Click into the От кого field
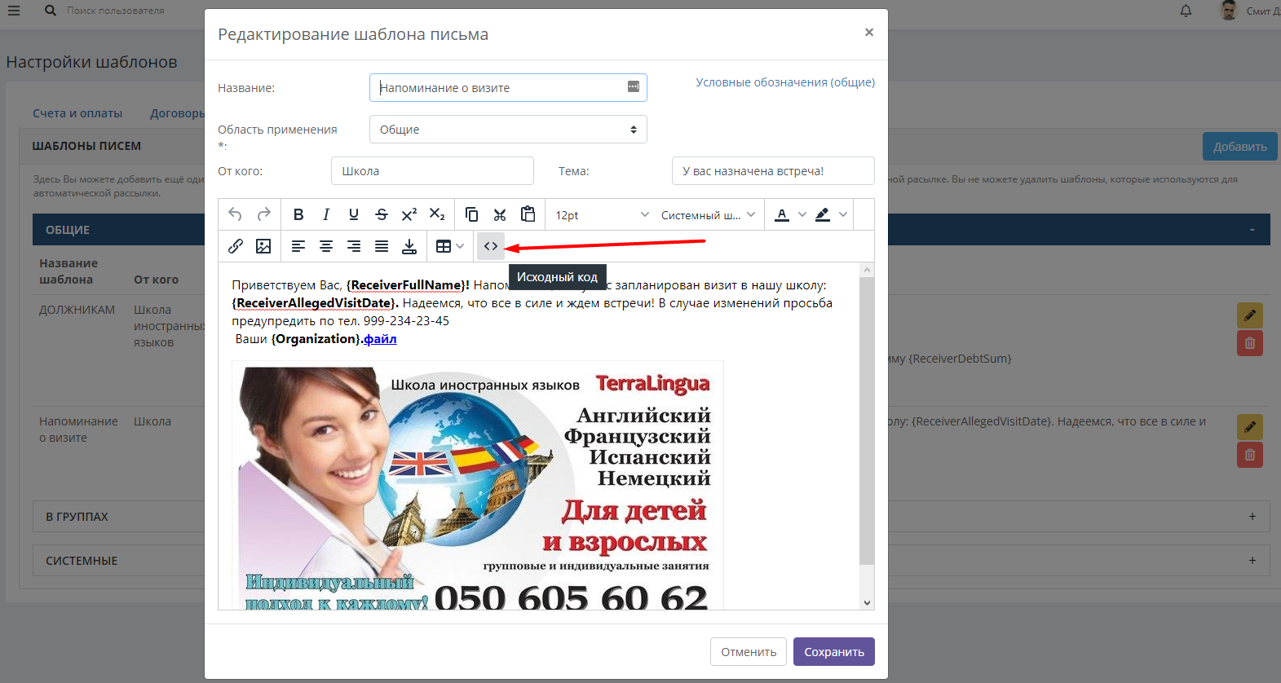This screenshot has height=683, width=1281. 432,171
